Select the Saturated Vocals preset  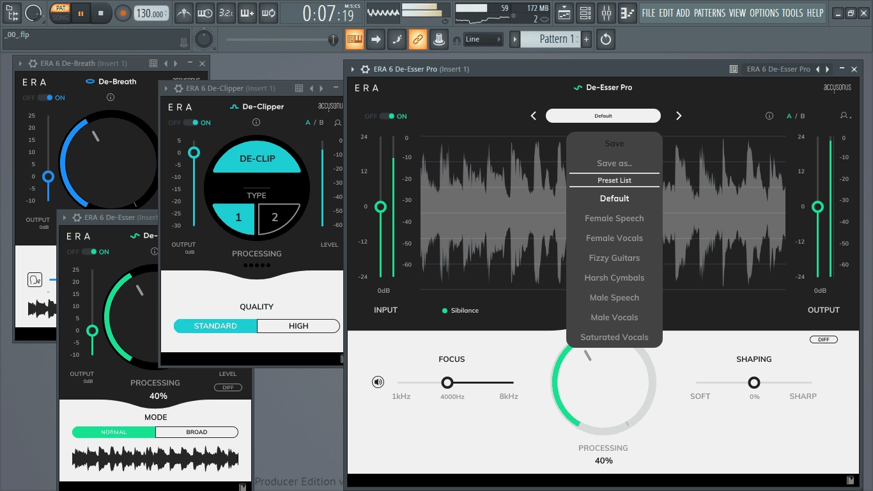(614, 337)
